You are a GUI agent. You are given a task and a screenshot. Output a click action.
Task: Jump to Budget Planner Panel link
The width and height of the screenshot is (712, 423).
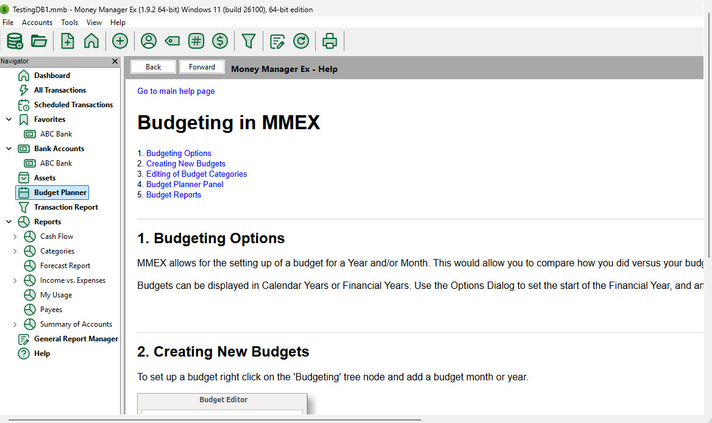[x=185, y=184]
